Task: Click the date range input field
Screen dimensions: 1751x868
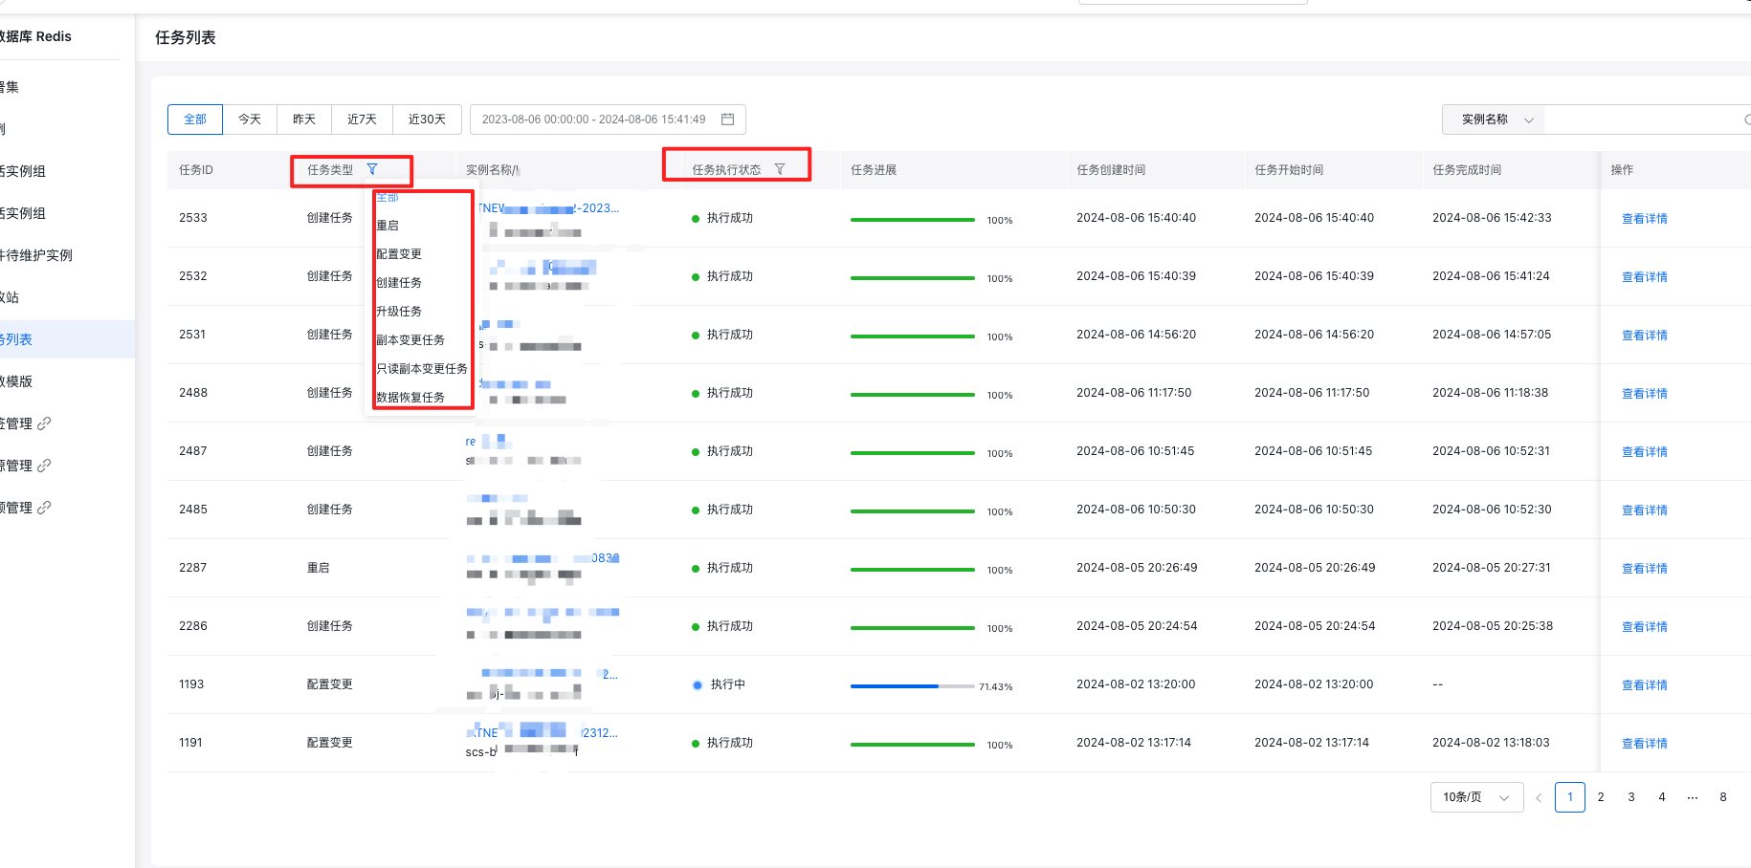Action: point(608,119)
